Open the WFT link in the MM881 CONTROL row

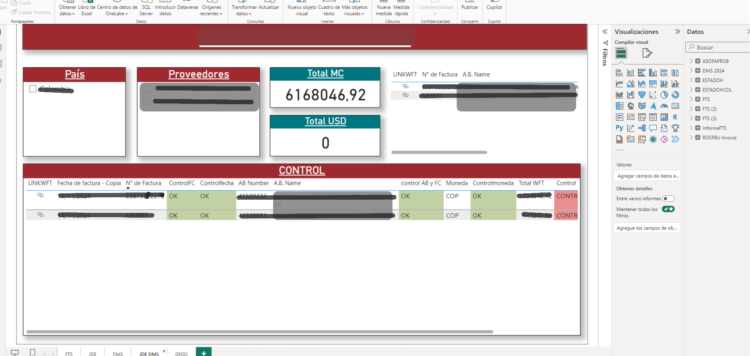click(x=40, y=214)
